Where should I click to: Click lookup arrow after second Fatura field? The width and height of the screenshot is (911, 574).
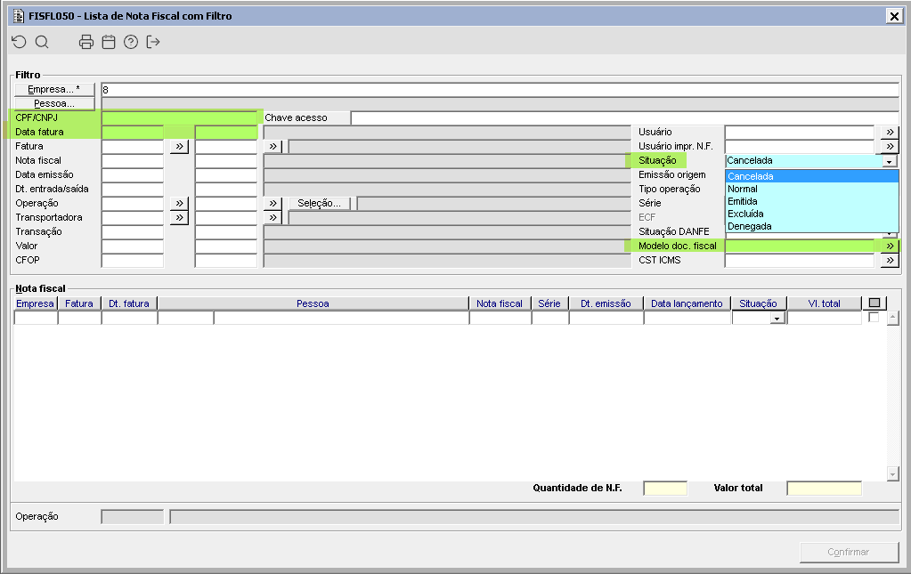coord(272,146)
